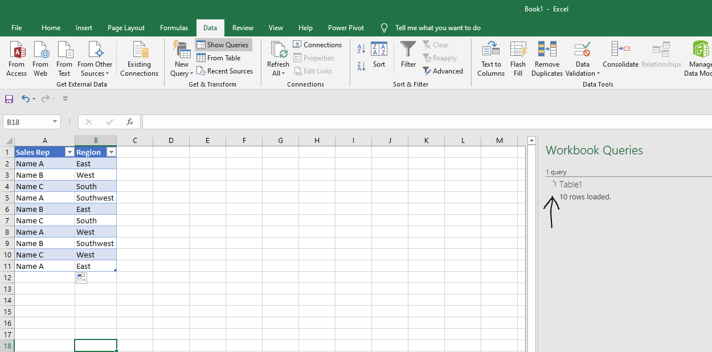Switch to the Power Pivot tab

346,28
